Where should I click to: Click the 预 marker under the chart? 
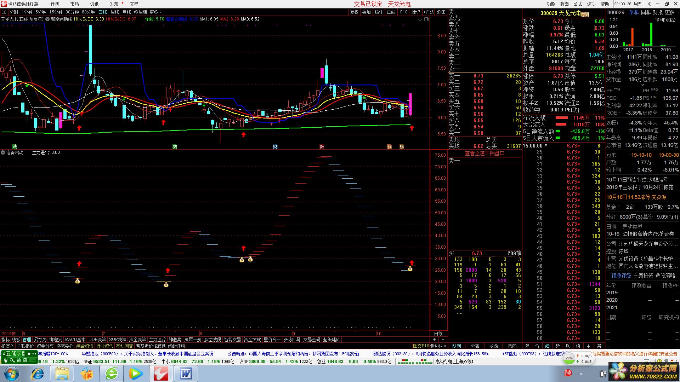point(390,147)
